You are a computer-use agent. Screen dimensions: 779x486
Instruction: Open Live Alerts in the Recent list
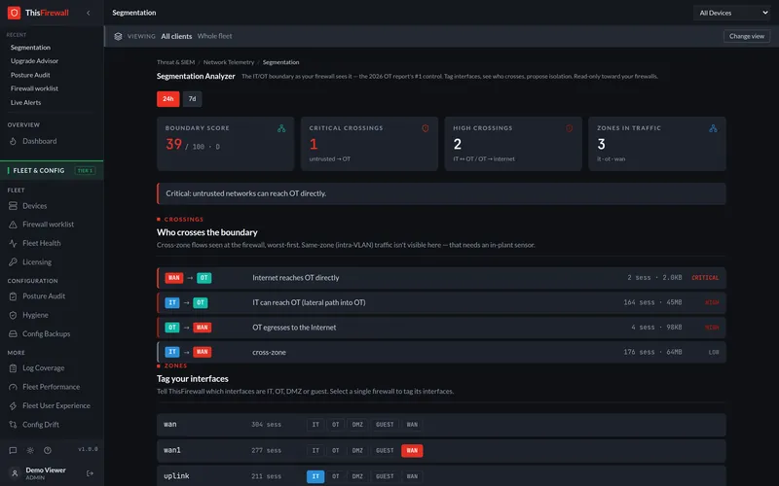click(x=26, y=103)
